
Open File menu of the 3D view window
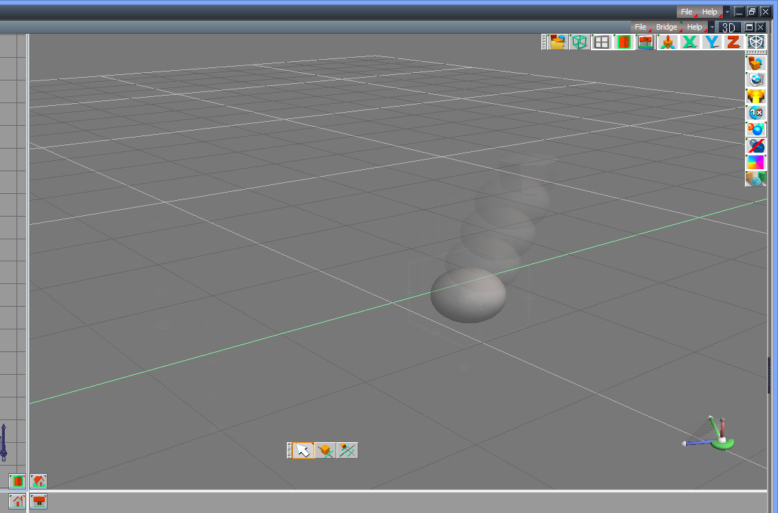pyautogui.click(x=640, y=27)
